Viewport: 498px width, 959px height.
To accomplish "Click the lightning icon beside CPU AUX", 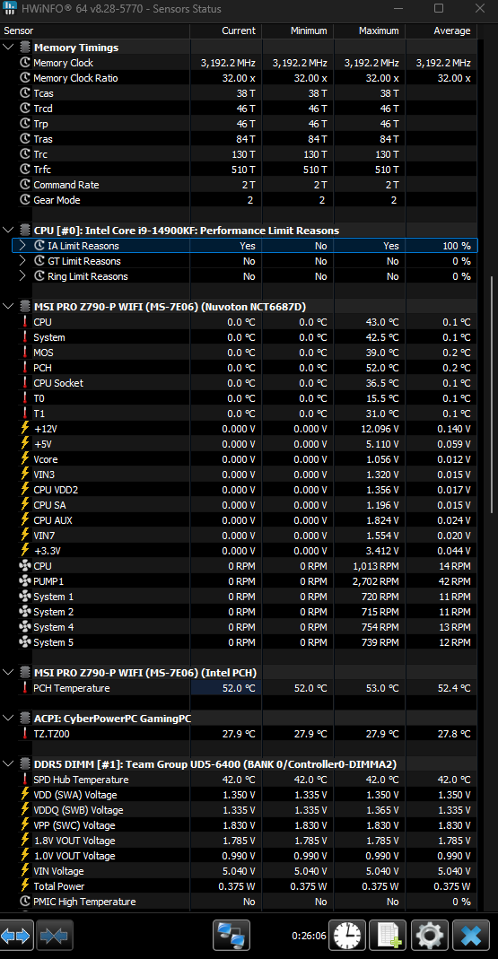I will [x=25, y=519].
